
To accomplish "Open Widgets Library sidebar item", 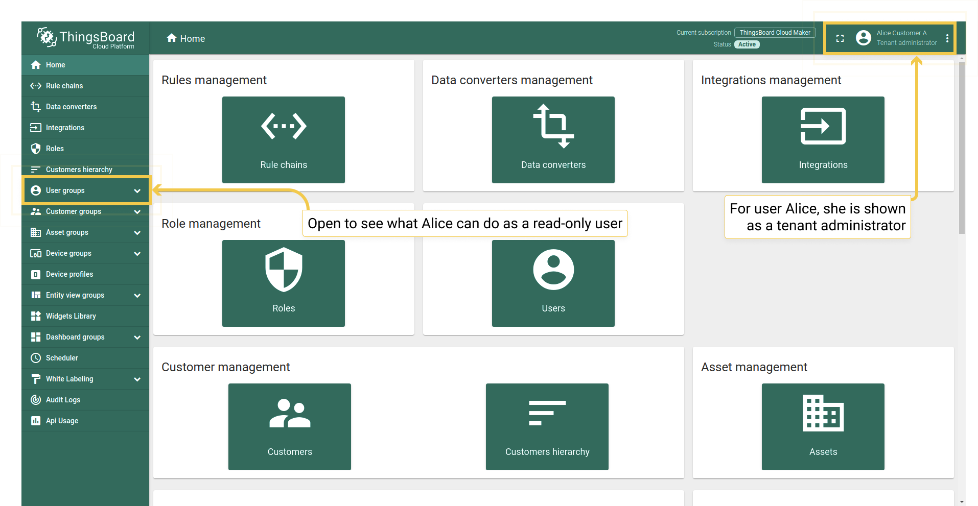I will pyautogui.click(x=71, y=316).
